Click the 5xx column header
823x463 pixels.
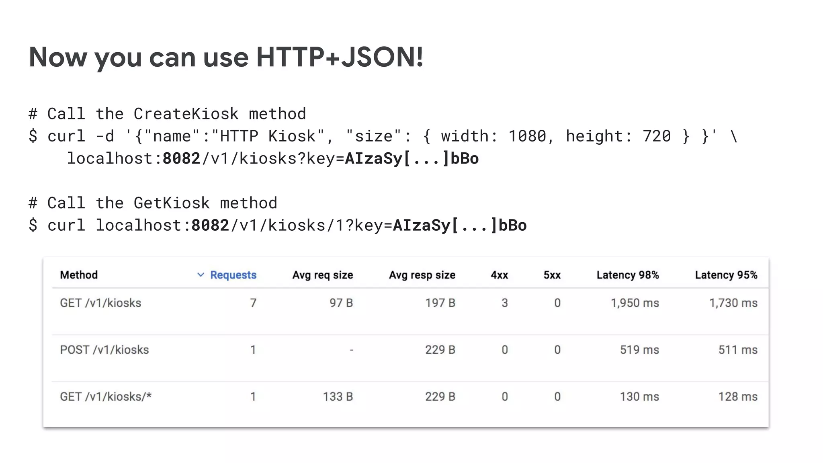click(x=552, y=275)
